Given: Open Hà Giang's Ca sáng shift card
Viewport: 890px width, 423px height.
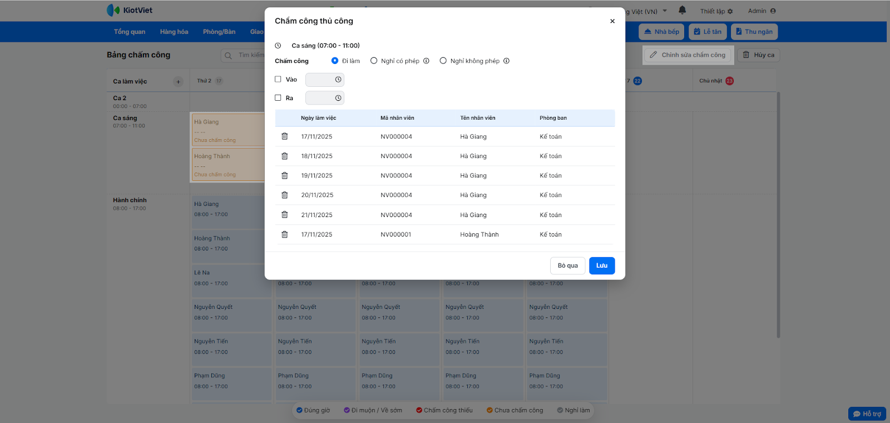Looking at the screenshot, I should coord(228,130).
